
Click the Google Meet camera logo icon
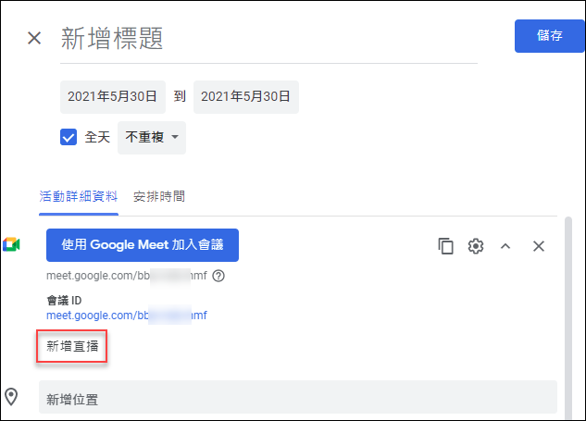(11, 244)
